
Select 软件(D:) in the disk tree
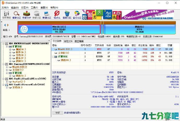21,52
